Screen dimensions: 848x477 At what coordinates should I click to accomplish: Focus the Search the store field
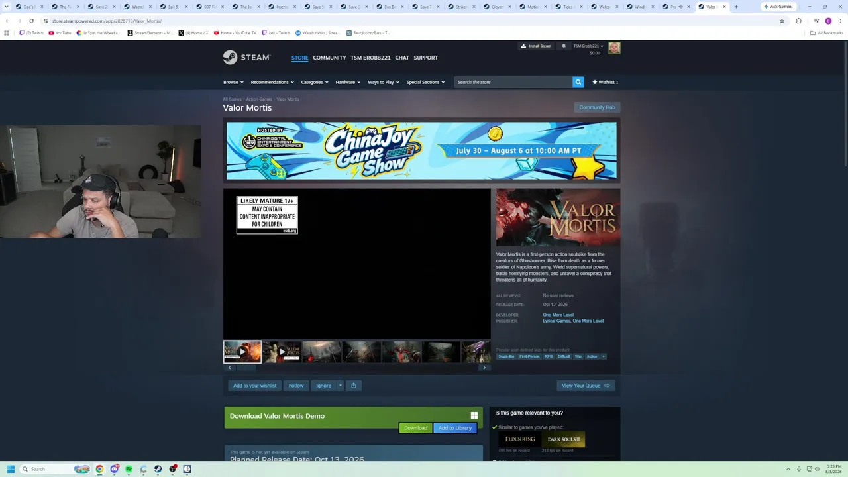[513, 82]
